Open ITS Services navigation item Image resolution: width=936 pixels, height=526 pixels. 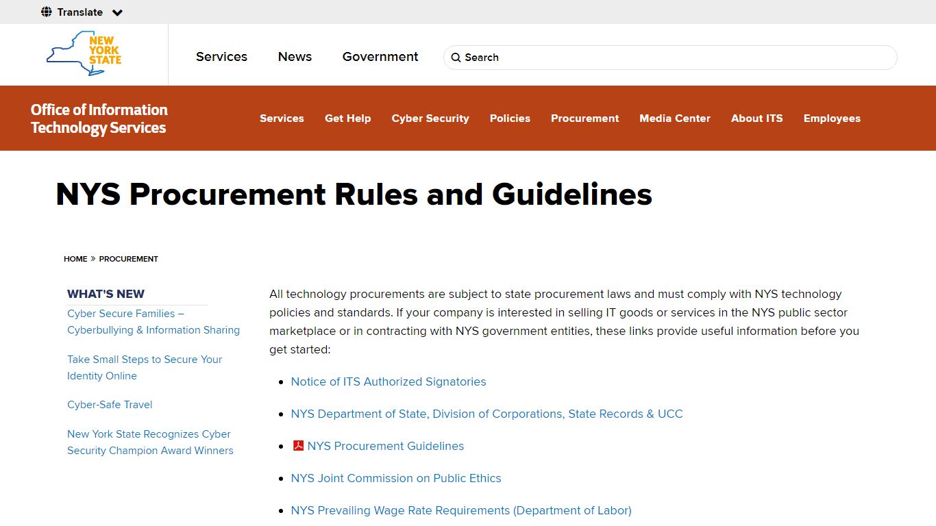click(x=282, y=118)
